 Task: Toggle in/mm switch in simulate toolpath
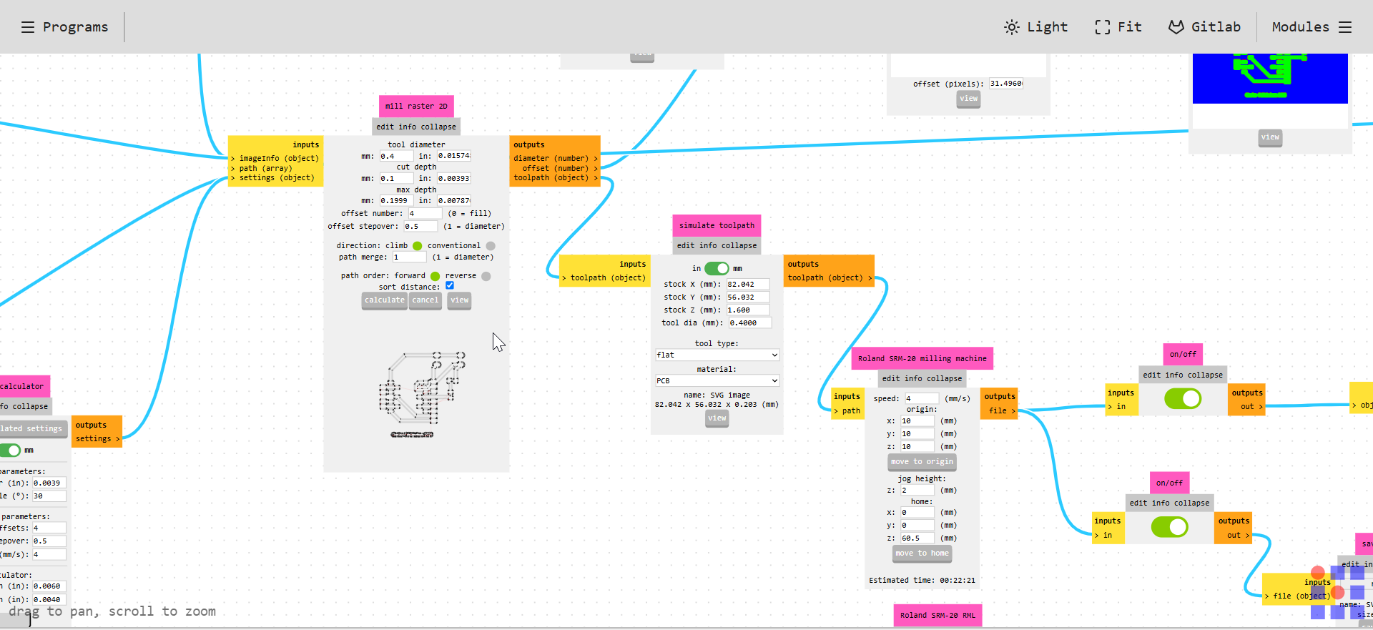click(717, 268)
